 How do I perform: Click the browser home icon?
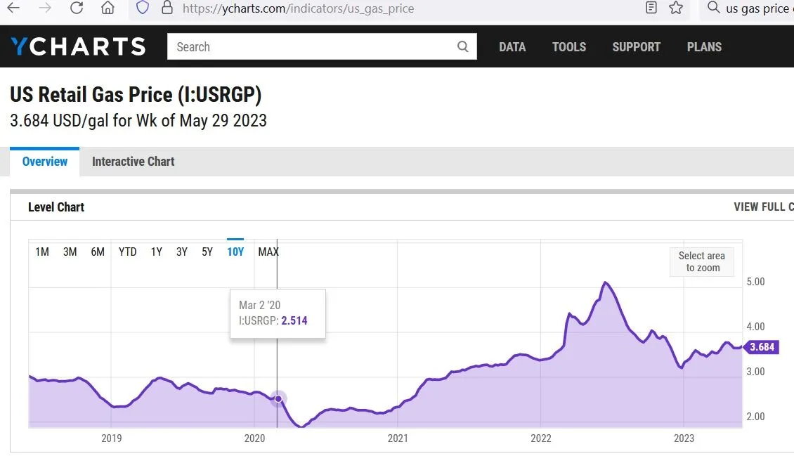point(108,9)
